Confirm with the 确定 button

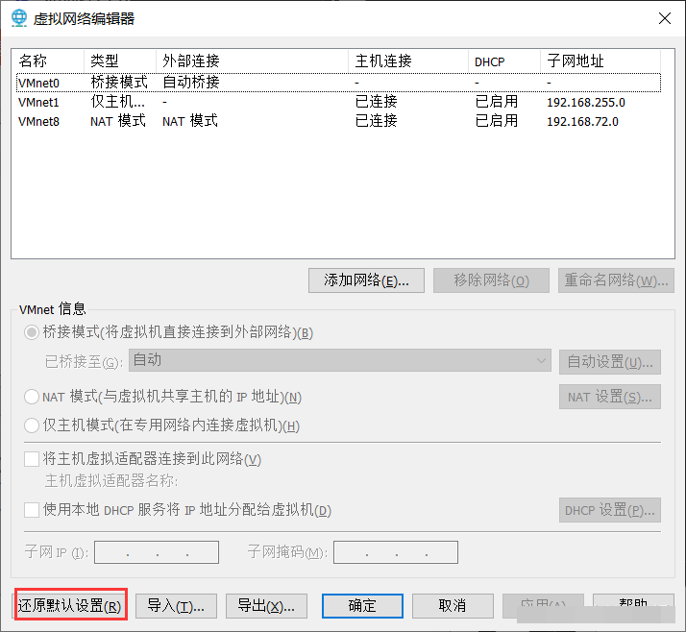coord(362,606)
